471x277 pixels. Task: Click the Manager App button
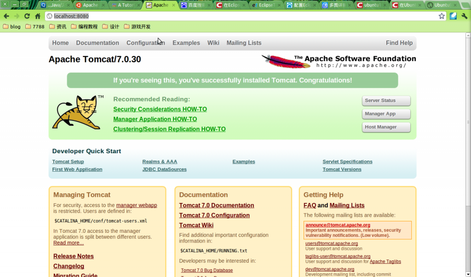point(386,114)
